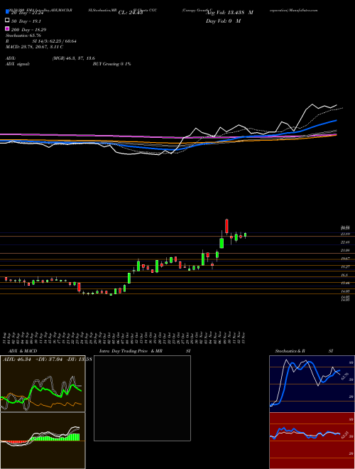Viewport: 355px width, 469px height.
Task: Click the 18.27 price axis label
Action: click(x=345, y=266)
